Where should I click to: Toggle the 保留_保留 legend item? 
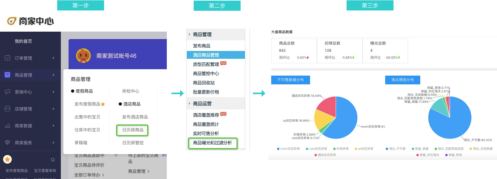(420, 149)
